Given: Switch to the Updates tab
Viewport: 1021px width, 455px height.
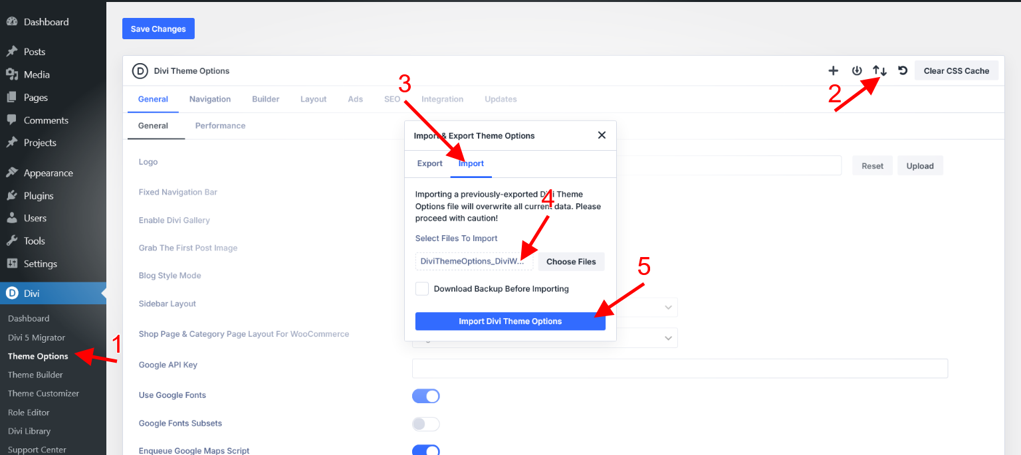Looking at the screenshot, I should [x=501, y=99].
